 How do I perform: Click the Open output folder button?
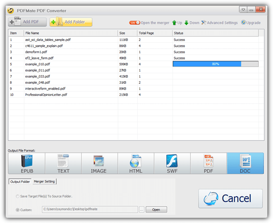click(x=156, y=209)
